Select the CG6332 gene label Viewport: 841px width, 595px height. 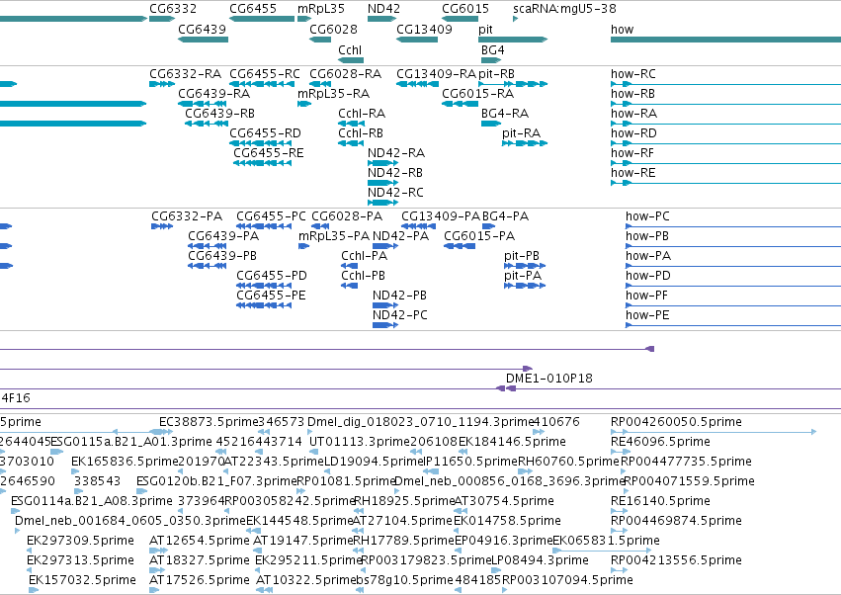coord(173,9)
